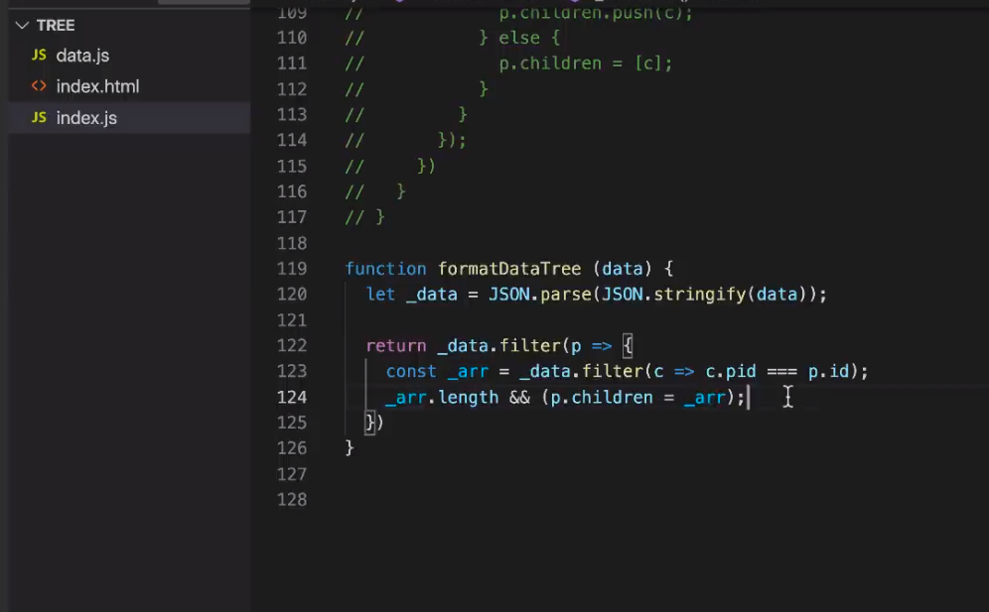Click the HTML icon beside index.html

click(39, 85)
